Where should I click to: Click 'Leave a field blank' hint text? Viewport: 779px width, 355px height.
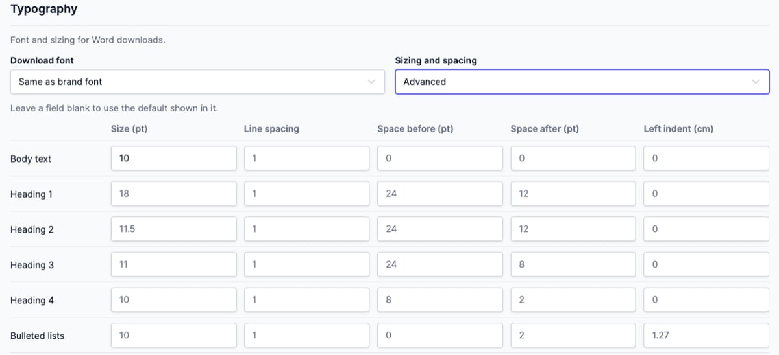(x=114, y=108)
